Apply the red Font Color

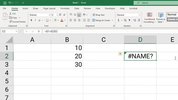[x=62, y=20]
